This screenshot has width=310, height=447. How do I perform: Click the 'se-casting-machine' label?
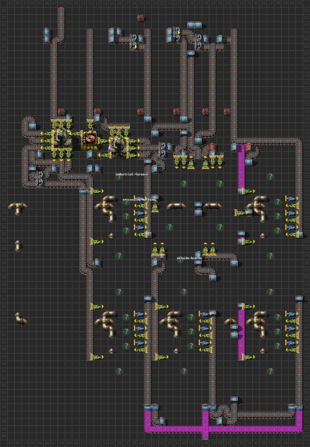click(138, 199)
